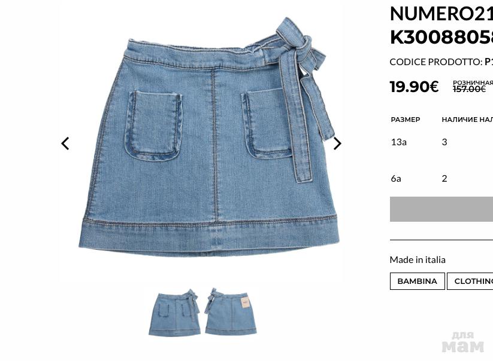Select the front-view skirt thumbnail
Image resolution: width=493 pixels, height=361 pixels.
click(x=174, y=312)
